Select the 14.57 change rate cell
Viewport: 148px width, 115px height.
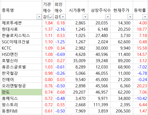pyautogui.click(x=140, y=54)
